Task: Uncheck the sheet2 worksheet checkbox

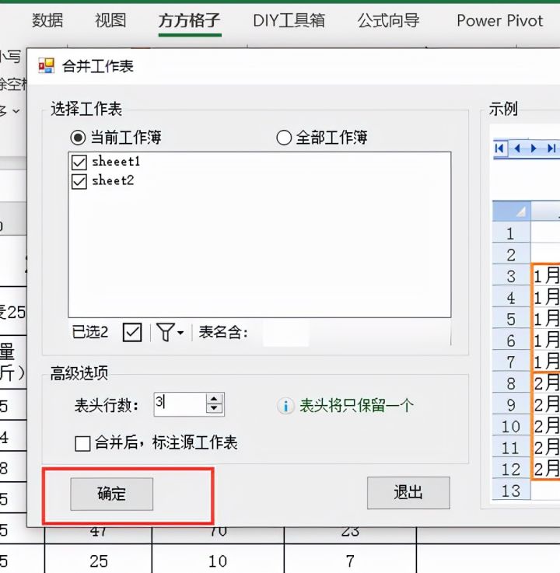Action: pyautogui.click(x=79, y=181)
